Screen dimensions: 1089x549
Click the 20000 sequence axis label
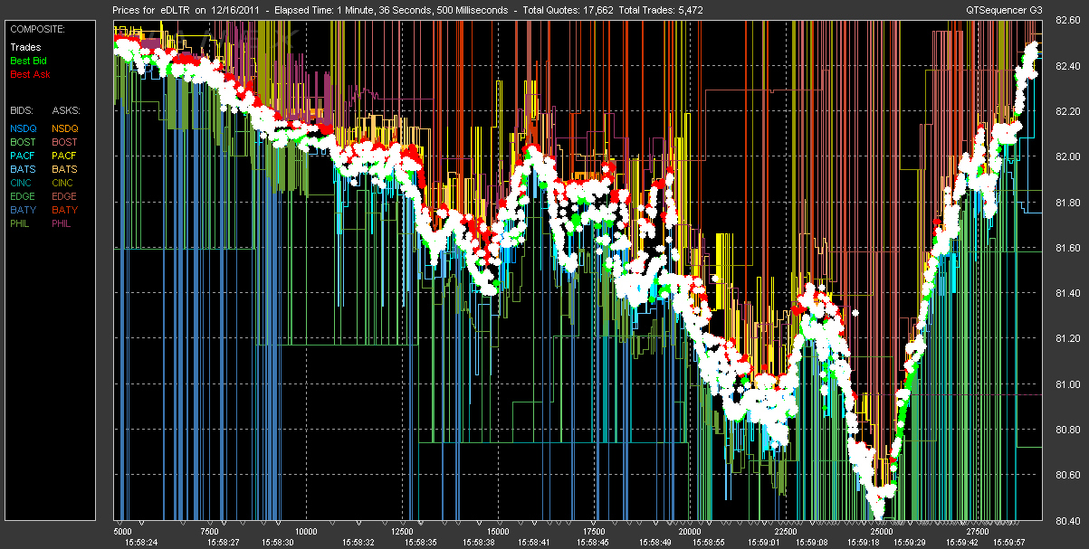(x=690, y=532)
